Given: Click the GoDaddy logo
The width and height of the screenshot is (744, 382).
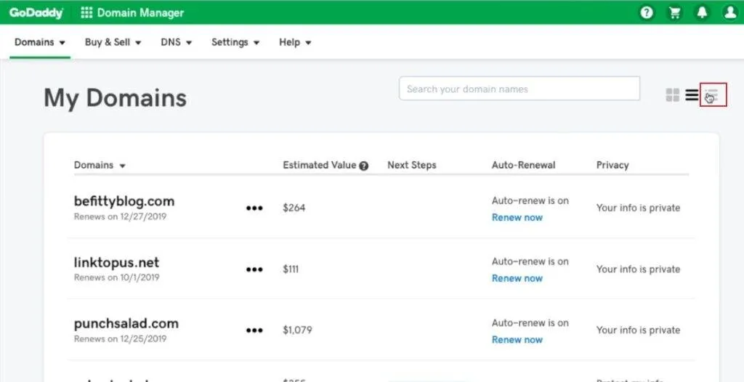Looking at the screenshot, I should [36, 13].
